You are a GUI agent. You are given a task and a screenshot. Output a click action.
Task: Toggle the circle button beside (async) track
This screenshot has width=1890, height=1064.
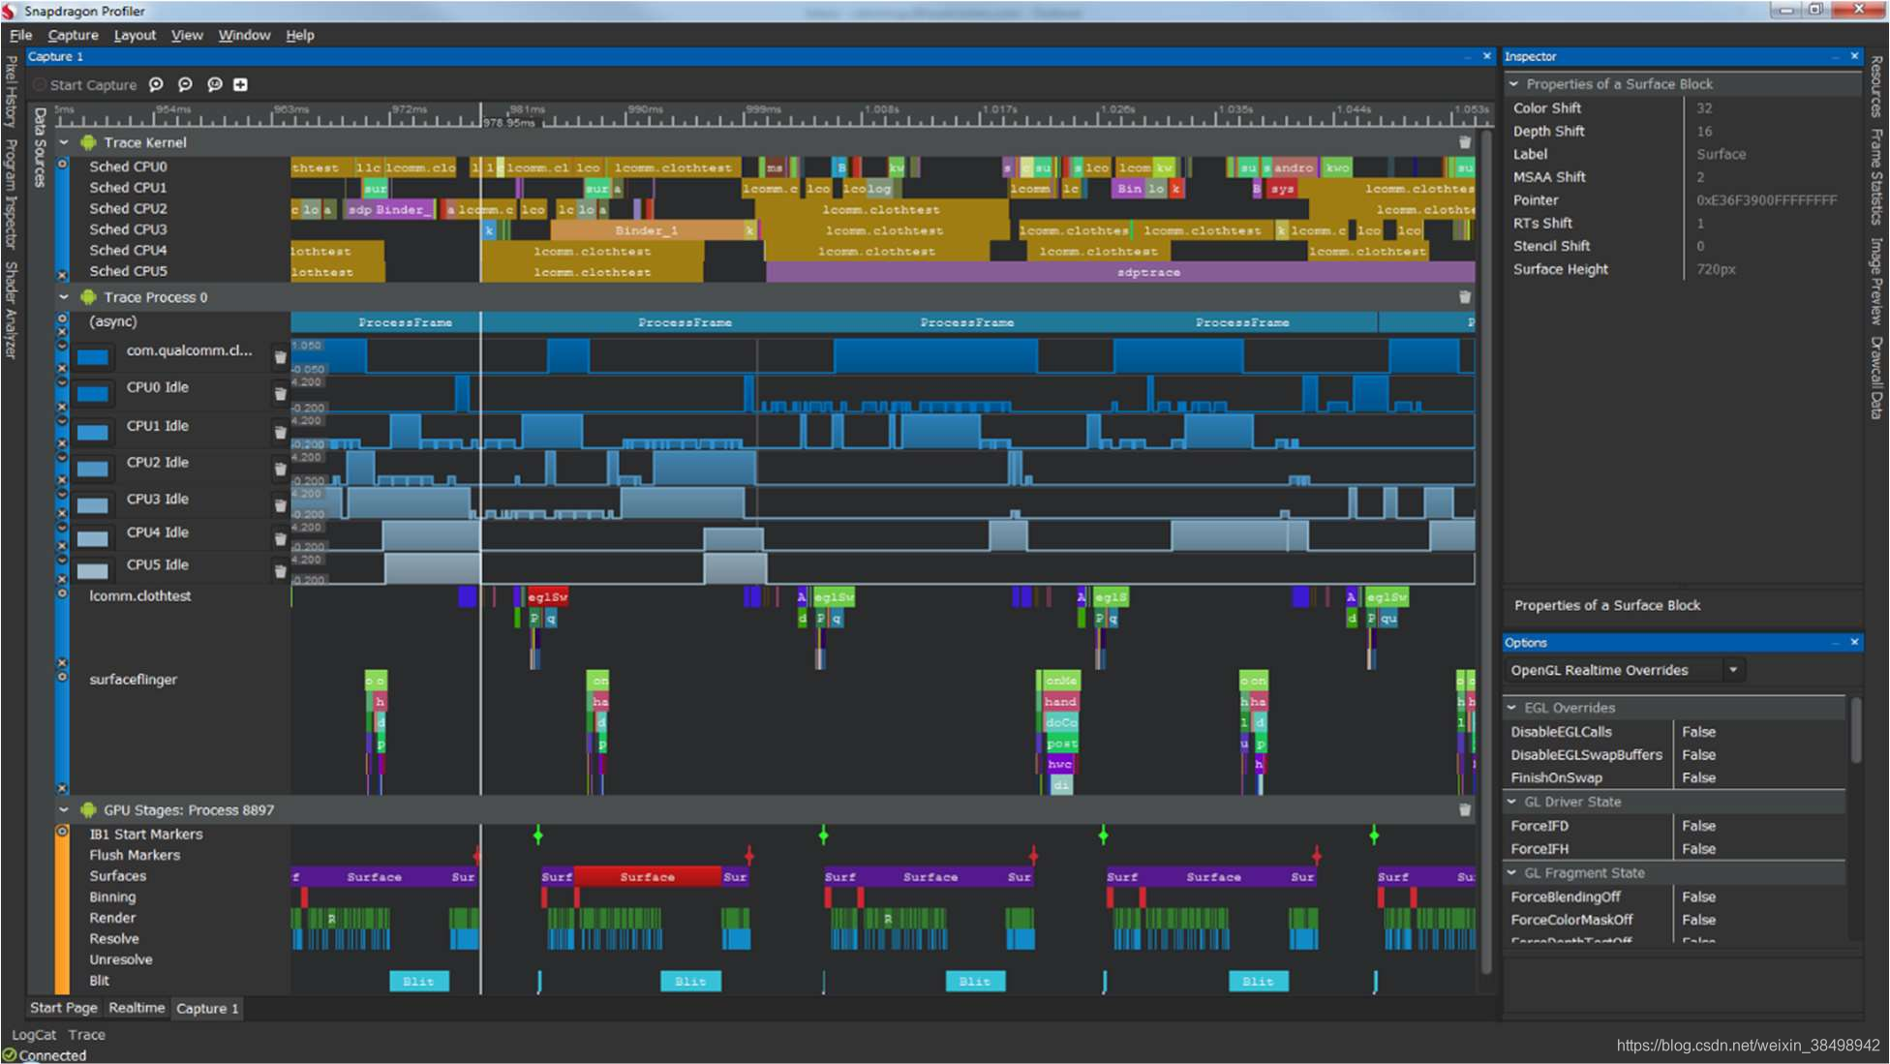click(62, 319)
